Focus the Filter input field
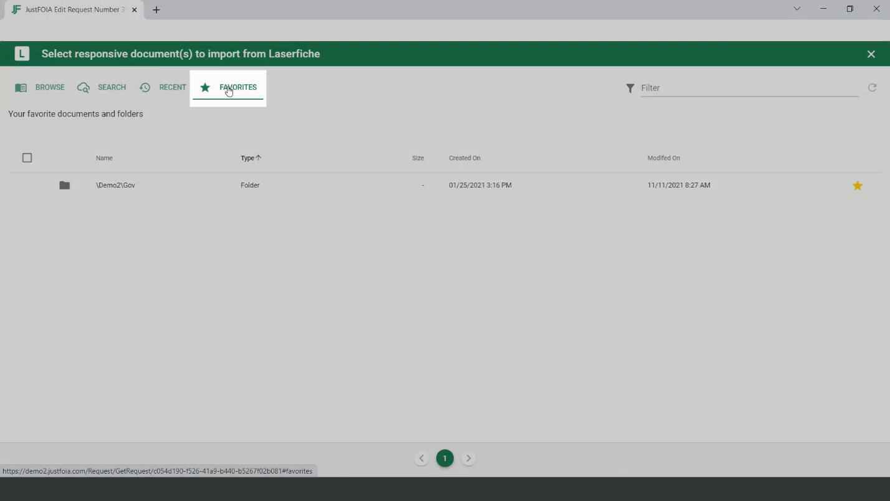This screenshot has width=890, height=501. (x=749, y=88)
